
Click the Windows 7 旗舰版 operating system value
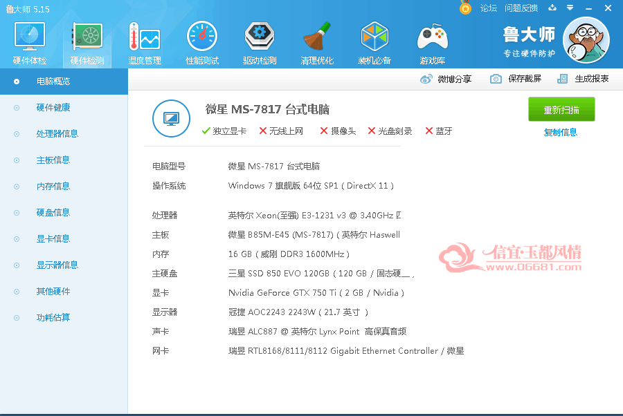tap(311, 186)
